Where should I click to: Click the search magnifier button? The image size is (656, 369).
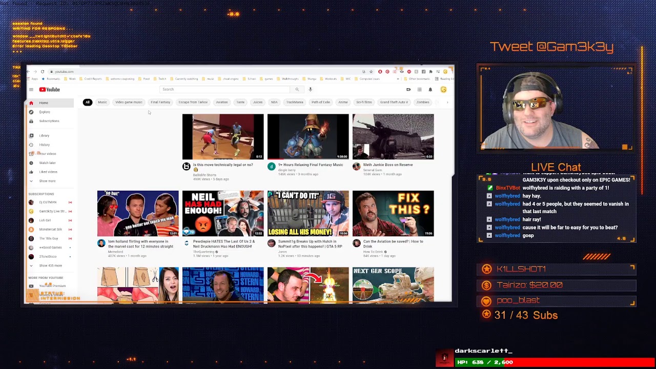pyautogui.click(x=297, y=90)
